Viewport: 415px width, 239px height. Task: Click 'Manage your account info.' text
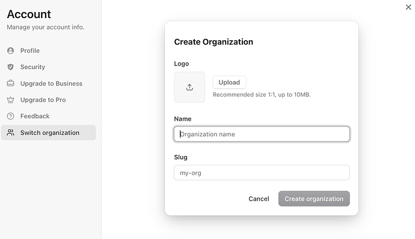tap(46, 27)
